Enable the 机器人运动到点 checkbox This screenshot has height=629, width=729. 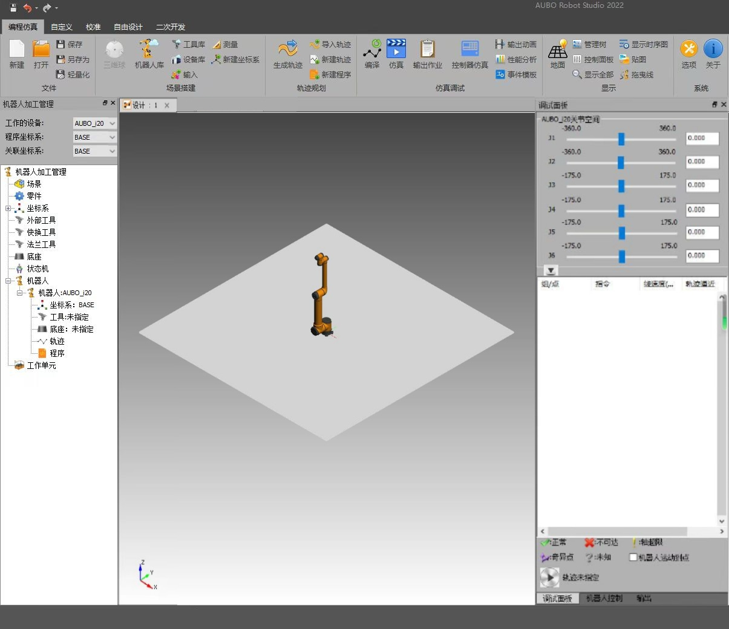click(x=633, y=557)
